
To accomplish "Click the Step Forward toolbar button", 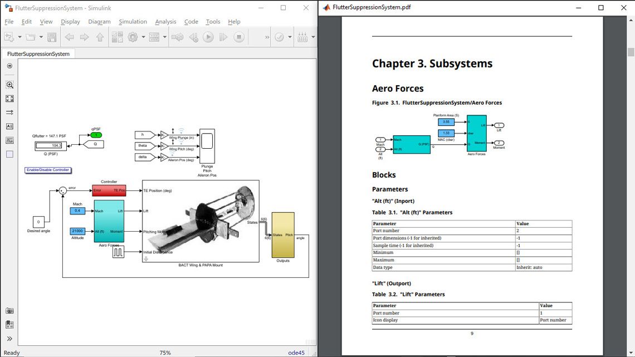I will click(x=223, y=37).
